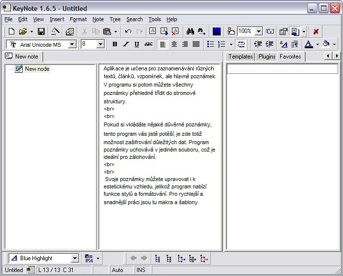
Task: Switch to the Templates tab
Action: point(240,57)
